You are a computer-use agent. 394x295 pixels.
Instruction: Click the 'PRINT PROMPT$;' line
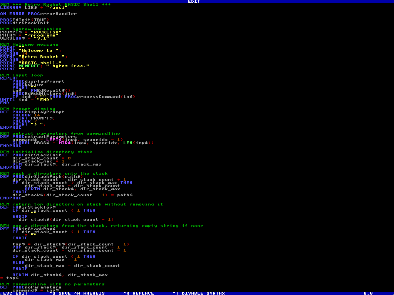click(34, 118)
